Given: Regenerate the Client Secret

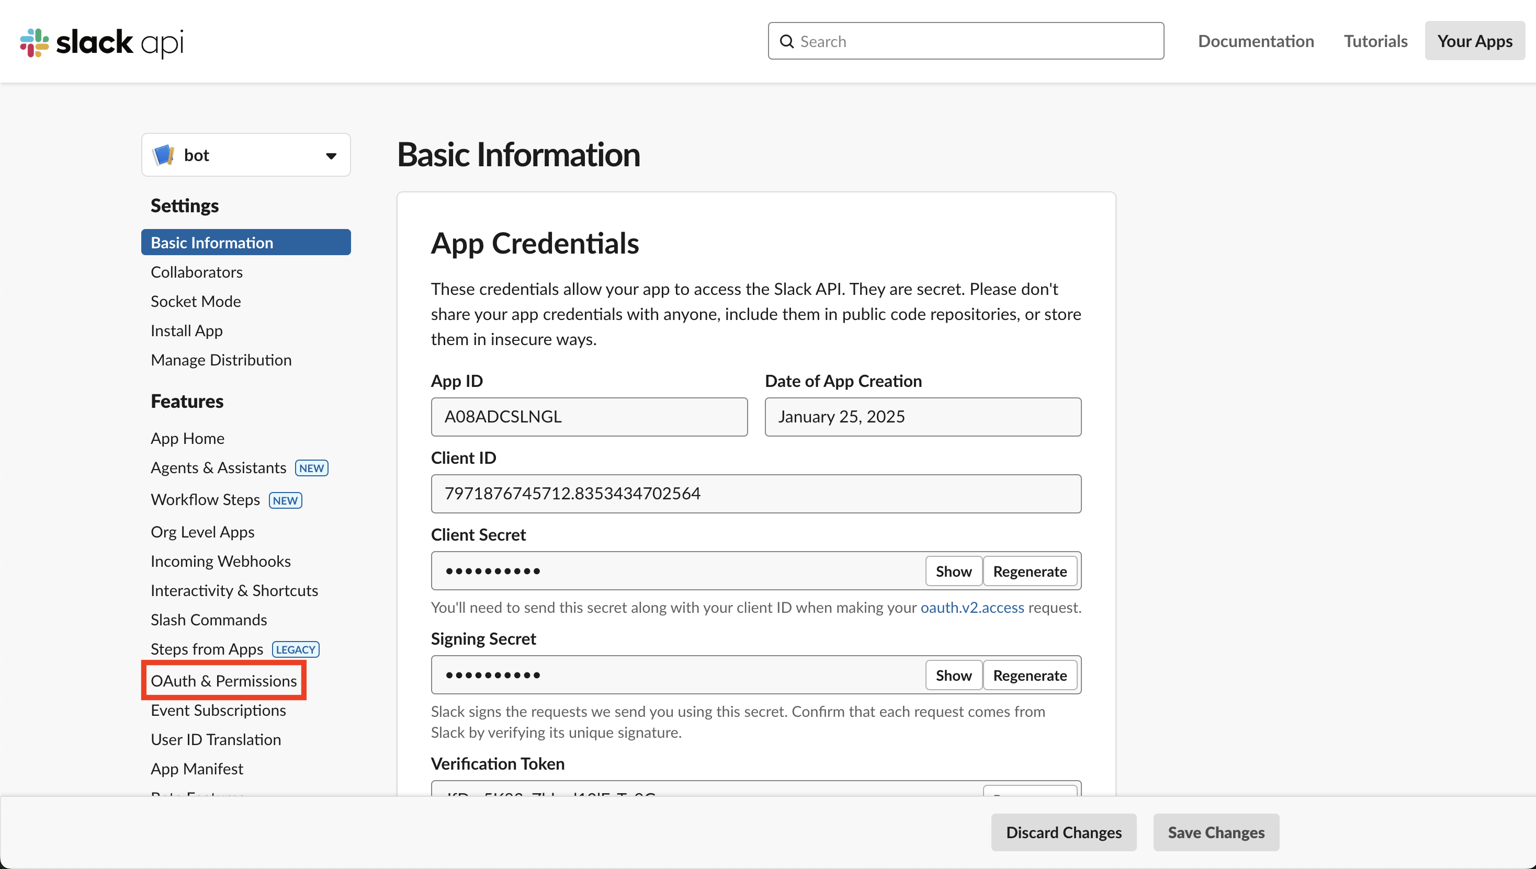Looking at the screenshot, I should point(1030,571).
